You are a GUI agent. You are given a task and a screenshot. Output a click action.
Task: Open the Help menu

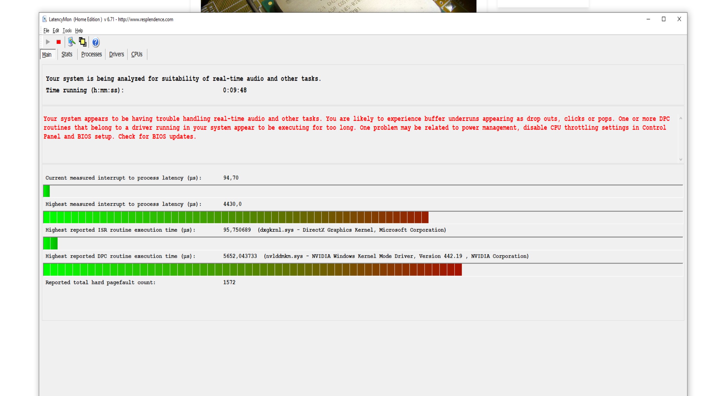coord(79,31)
